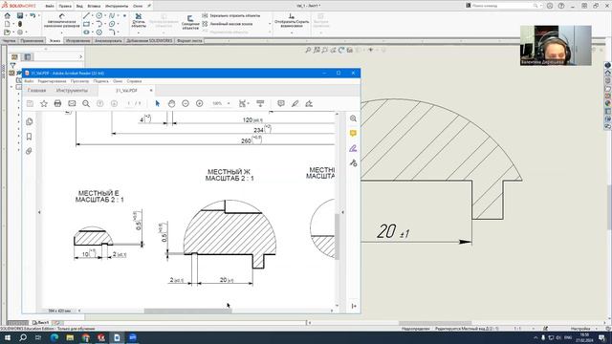Screen dimensions: 612x344
Task: Click SolidWorks command search field
Action: 503,6
